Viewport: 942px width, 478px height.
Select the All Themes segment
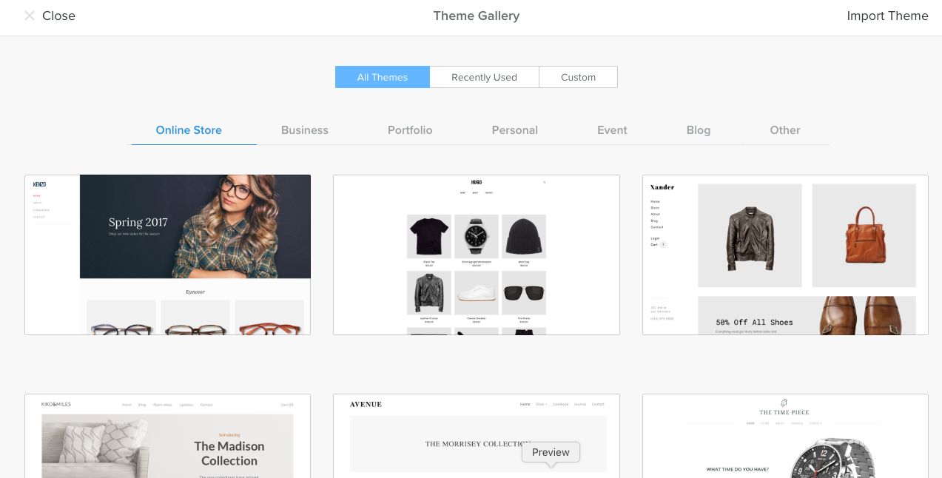pyautogui.click(x=383, y=77)
